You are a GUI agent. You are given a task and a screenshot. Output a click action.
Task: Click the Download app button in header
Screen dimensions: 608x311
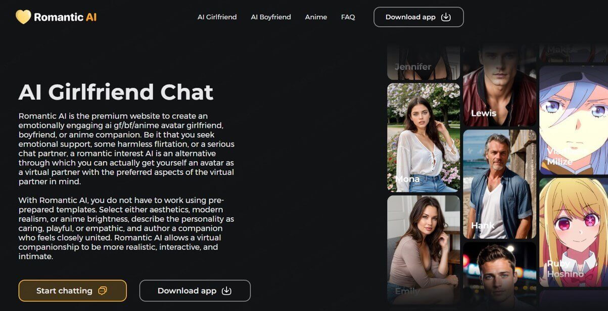[418, 17]
